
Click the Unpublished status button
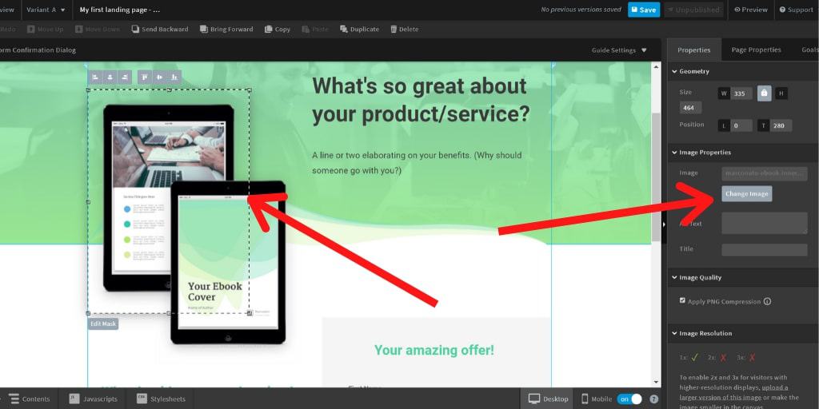pyautogui.click(x=693, y=10)
